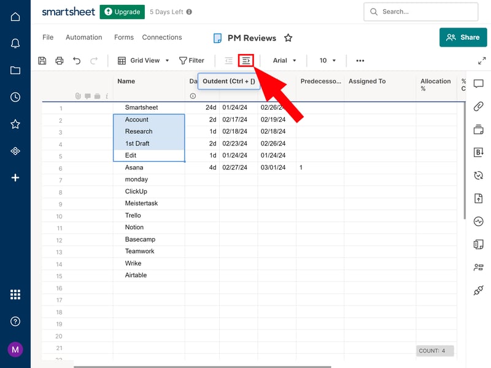Select the Smartsheet cell in row 1
491x368 pixels.
coord(149,108)
